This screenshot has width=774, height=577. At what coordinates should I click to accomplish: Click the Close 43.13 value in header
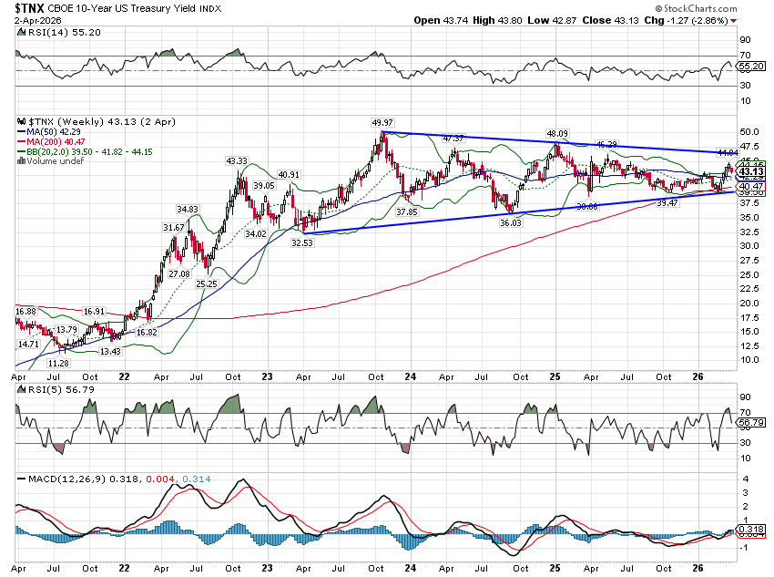click(628, 20)
